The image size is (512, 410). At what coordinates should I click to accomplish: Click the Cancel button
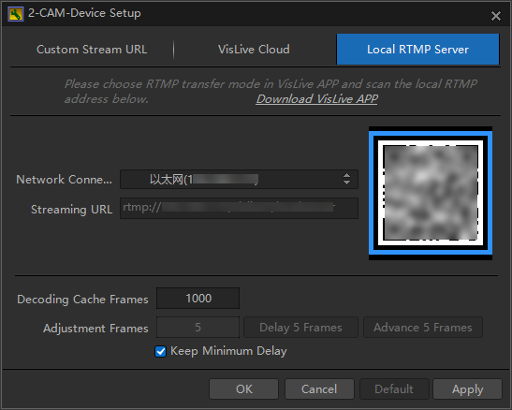point(319,388)
